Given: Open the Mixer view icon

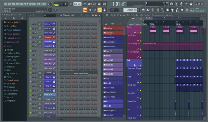Looking at the screenshot, I should coord(158,10).
